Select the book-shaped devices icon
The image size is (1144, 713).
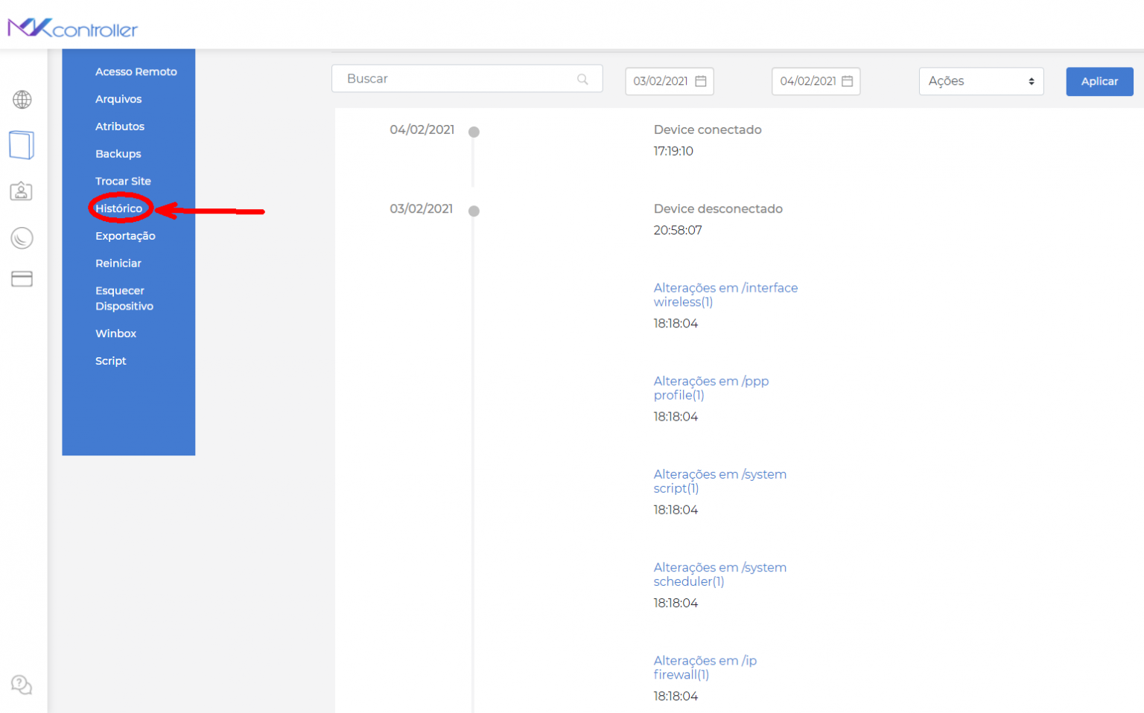(22, 144)
